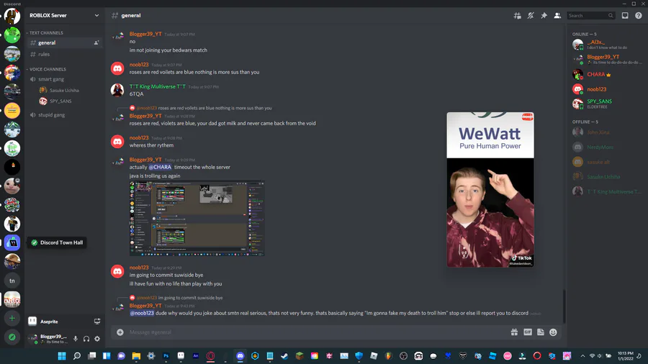Show hidden system tray icons chevron
Viewport: 648px width, 364px height.
[582, 356]
